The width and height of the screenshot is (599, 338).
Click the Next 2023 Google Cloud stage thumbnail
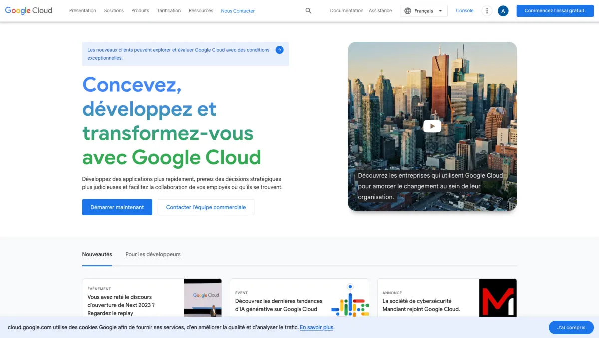[x=203, y=298]
